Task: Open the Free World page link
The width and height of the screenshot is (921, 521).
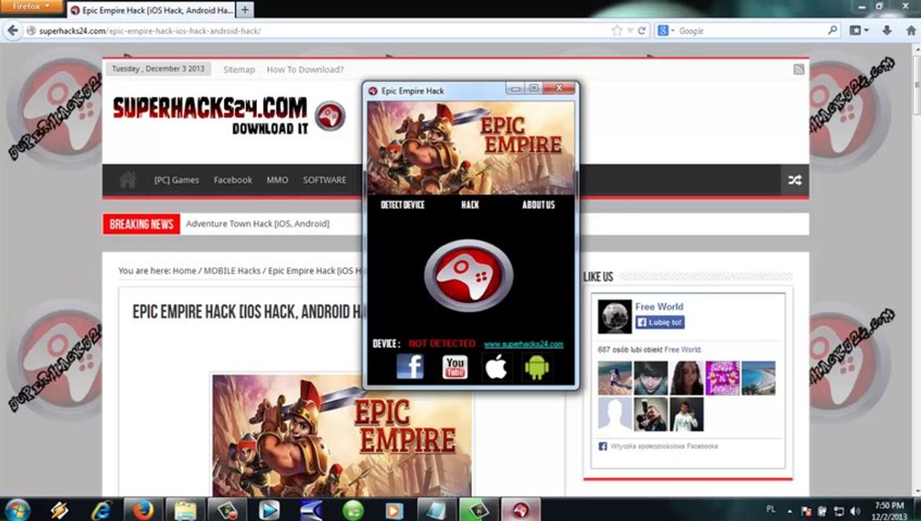Action: click(659, 306)
